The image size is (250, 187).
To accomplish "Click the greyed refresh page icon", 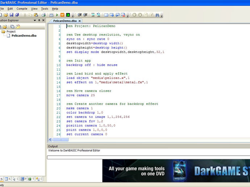I will pyautogui.click(x=151, y=15).
